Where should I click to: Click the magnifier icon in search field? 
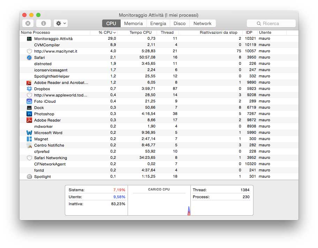(x=259, y=23)
